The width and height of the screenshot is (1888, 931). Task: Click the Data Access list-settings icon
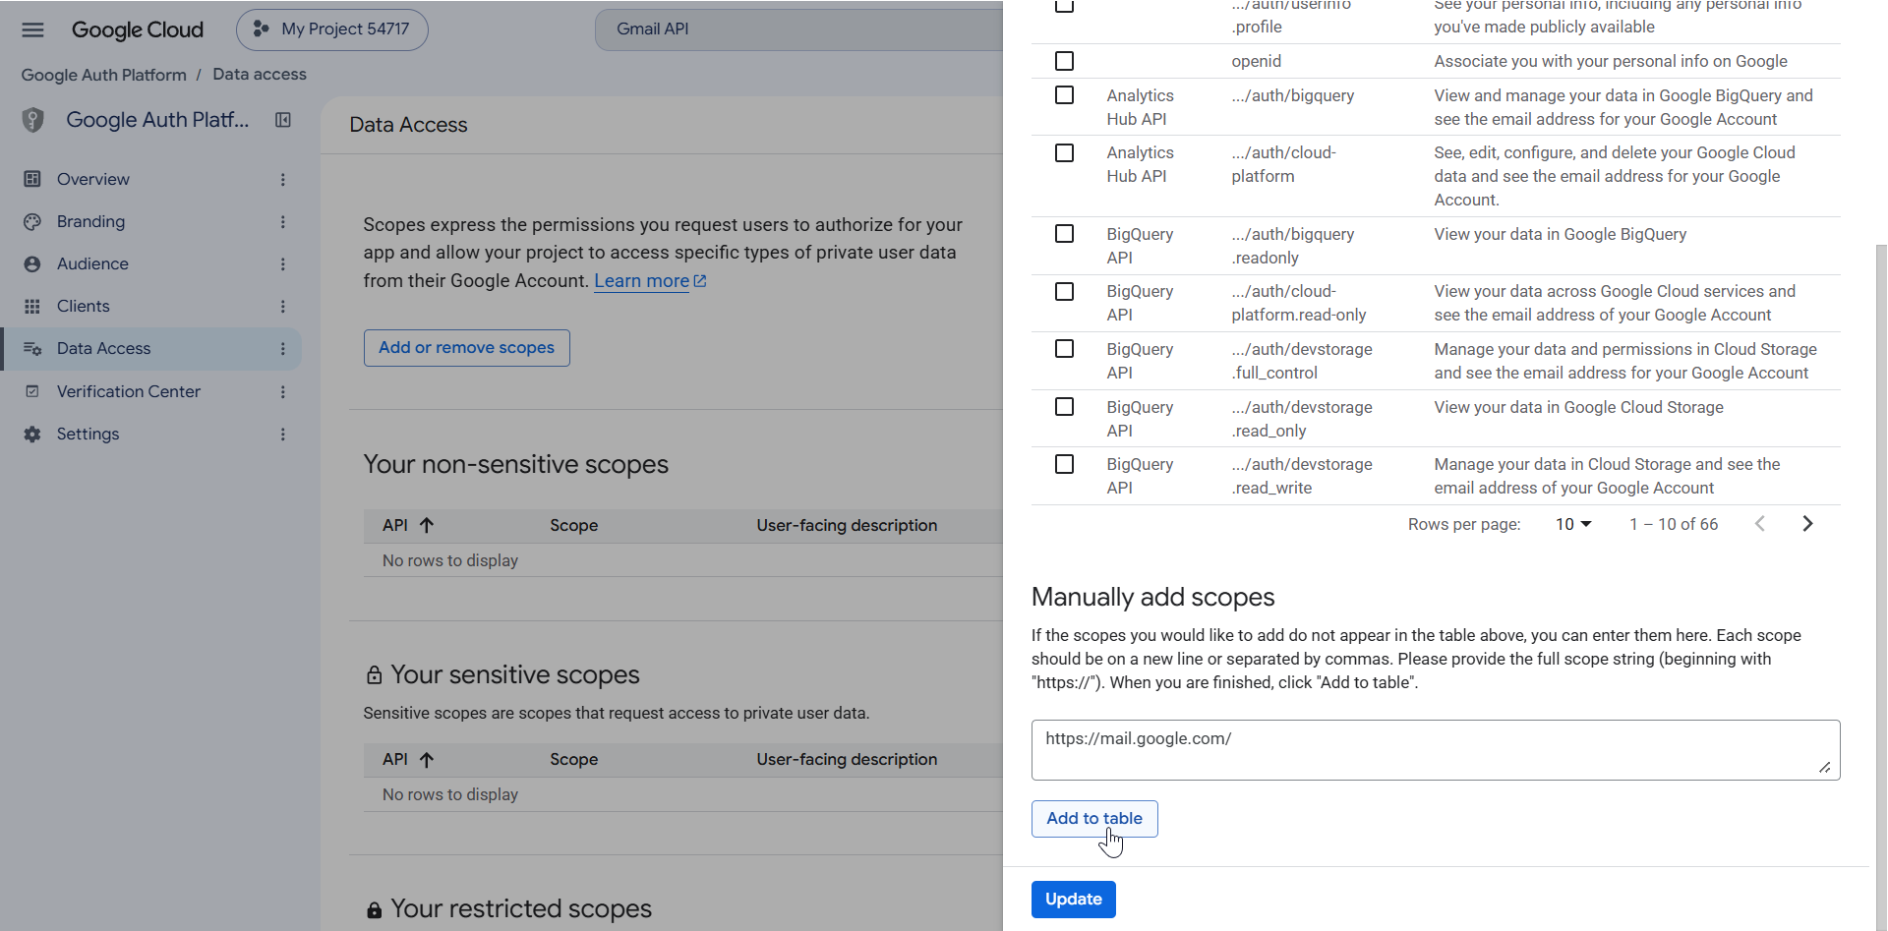click(x=32, y=349)
